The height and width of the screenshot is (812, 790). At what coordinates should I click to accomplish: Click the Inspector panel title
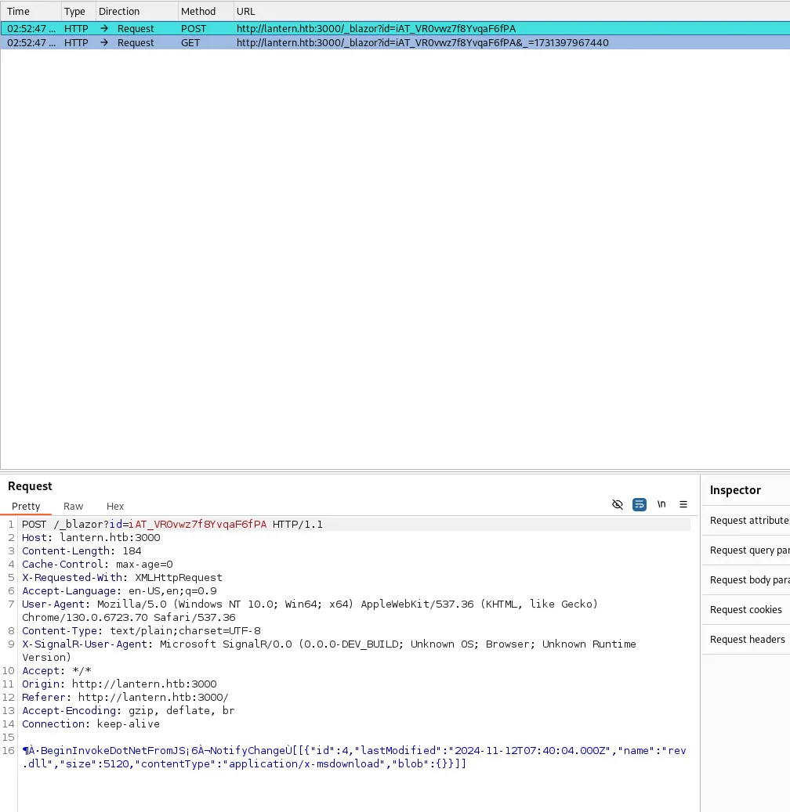735,490
